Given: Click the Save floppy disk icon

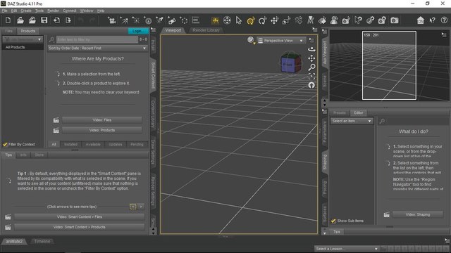Looking at the screenshot, I should (x=44, y=20).
